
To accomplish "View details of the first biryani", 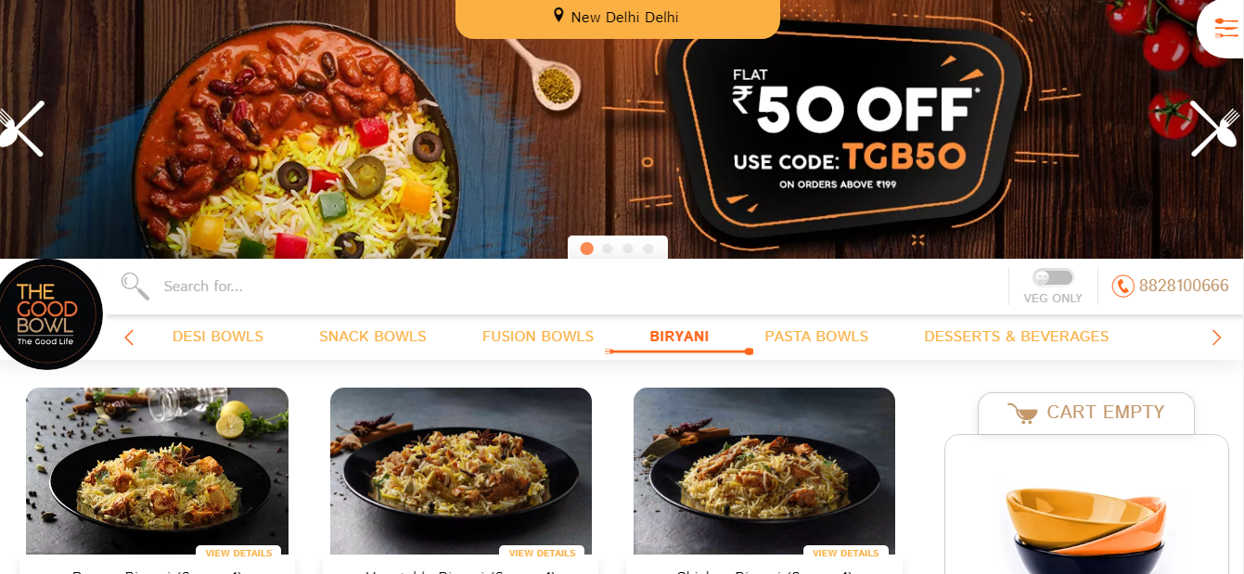I will pyautogui.click(x=238, y=554).
